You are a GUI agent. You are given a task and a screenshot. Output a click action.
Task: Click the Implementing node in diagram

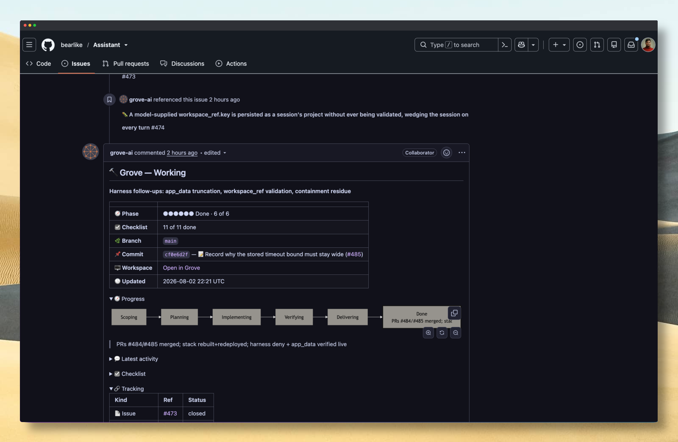[236, 317]
